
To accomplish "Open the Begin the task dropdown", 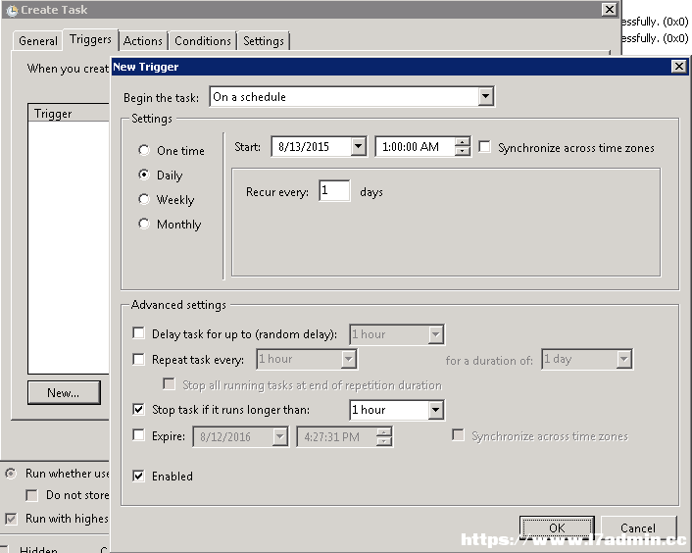I will click(x=485, y=96).
